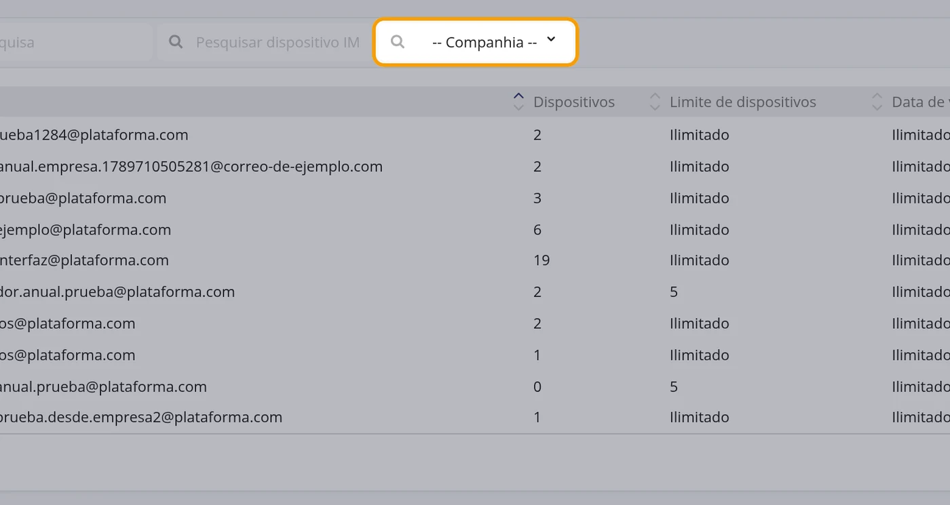This screenshot has height=505, width=950.
Task: Toggle the sort arrows just before Limite de dispositivos
Action: tap(655, 102)
